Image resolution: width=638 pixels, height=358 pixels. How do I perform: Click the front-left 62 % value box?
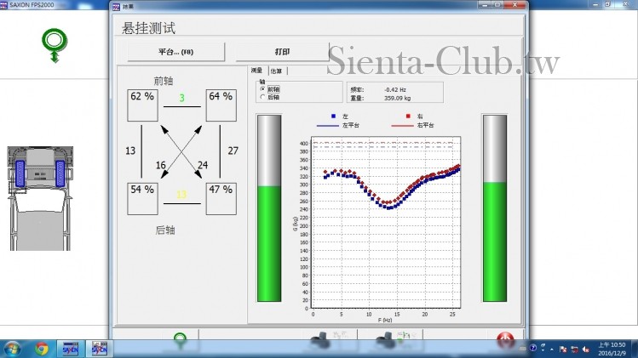143,105
